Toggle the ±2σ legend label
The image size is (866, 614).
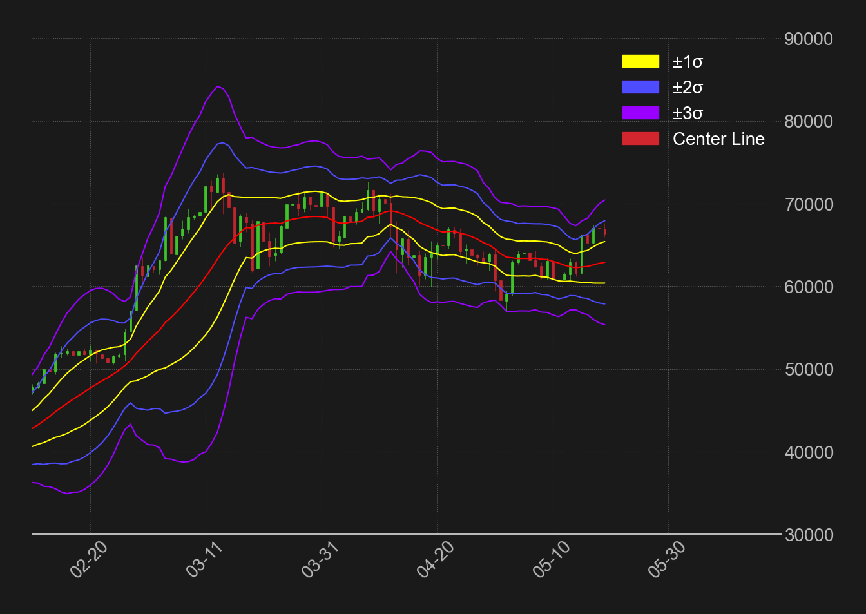[688, 88]
